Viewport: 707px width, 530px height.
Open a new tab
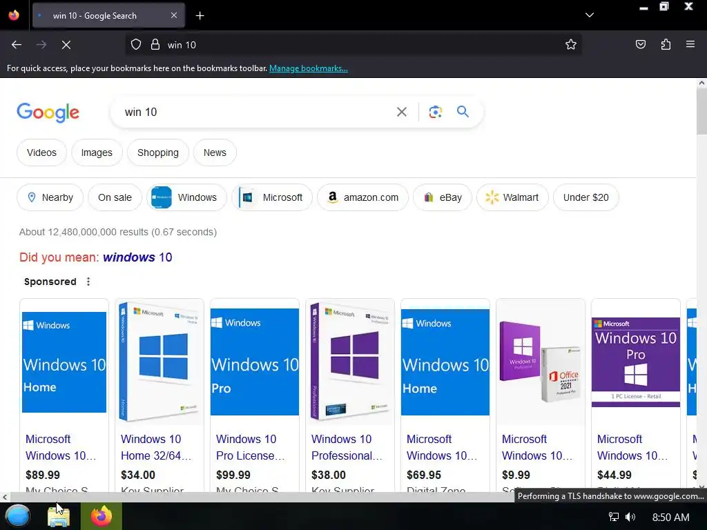pyautogui.click(x=200, y=16)
